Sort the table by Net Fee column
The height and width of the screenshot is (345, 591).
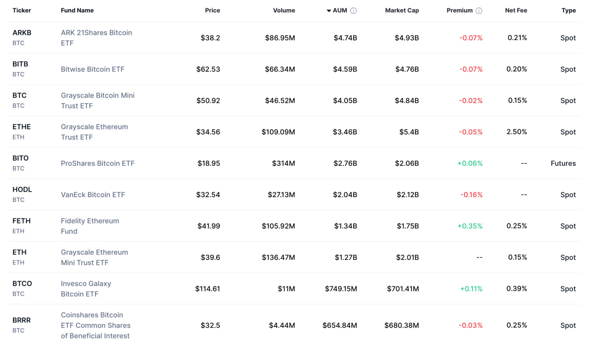[x=516, y=10]
